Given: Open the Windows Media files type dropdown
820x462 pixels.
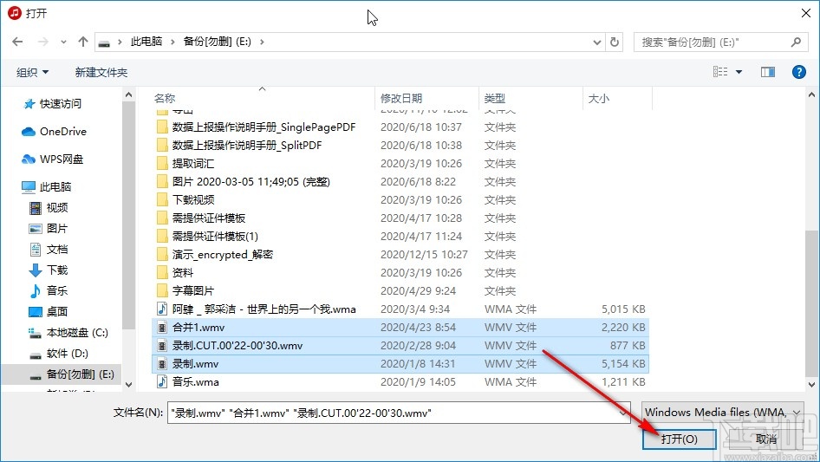Looking at the screenshot, I should [x=723, y=413].
